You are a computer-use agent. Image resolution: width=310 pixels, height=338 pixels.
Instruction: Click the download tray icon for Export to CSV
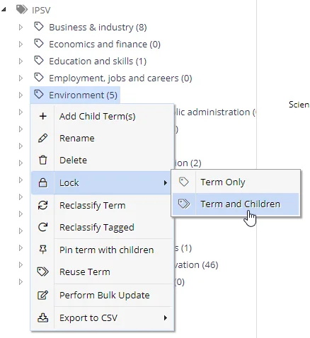(x=43, y=317)
